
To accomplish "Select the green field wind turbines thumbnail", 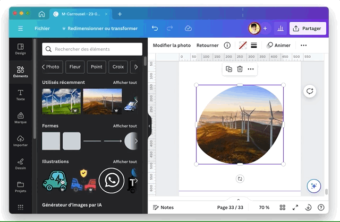I will (62, 101).
